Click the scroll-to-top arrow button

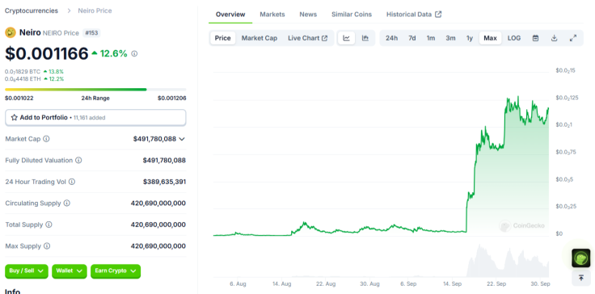point(581,278)
